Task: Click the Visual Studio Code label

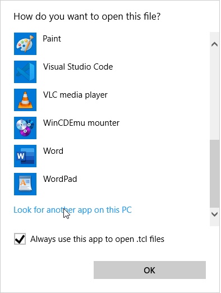Action: (78, 67)
